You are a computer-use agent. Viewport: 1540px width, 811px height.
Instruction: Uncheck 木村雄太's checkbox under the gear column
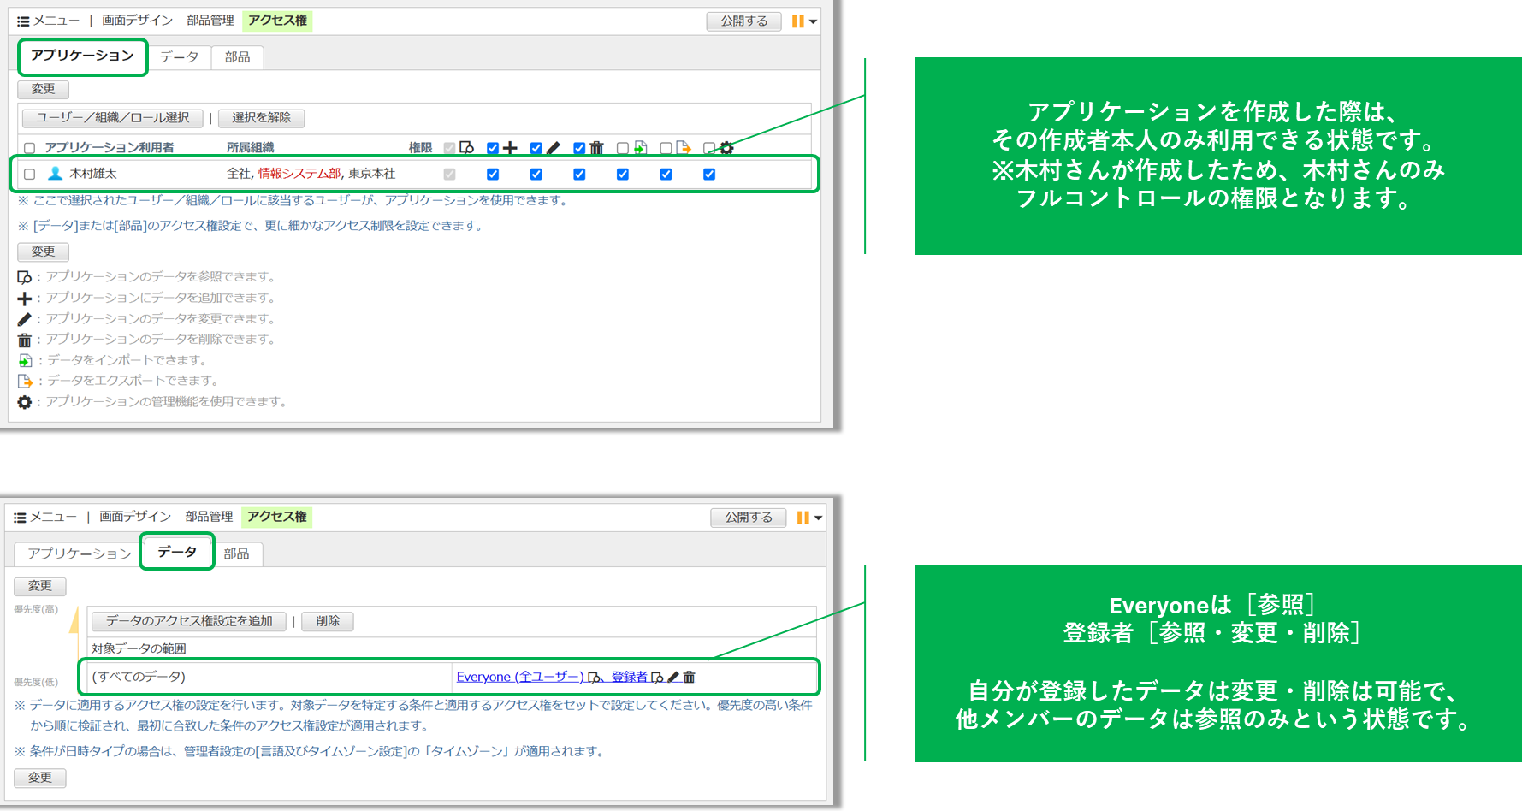709,175
